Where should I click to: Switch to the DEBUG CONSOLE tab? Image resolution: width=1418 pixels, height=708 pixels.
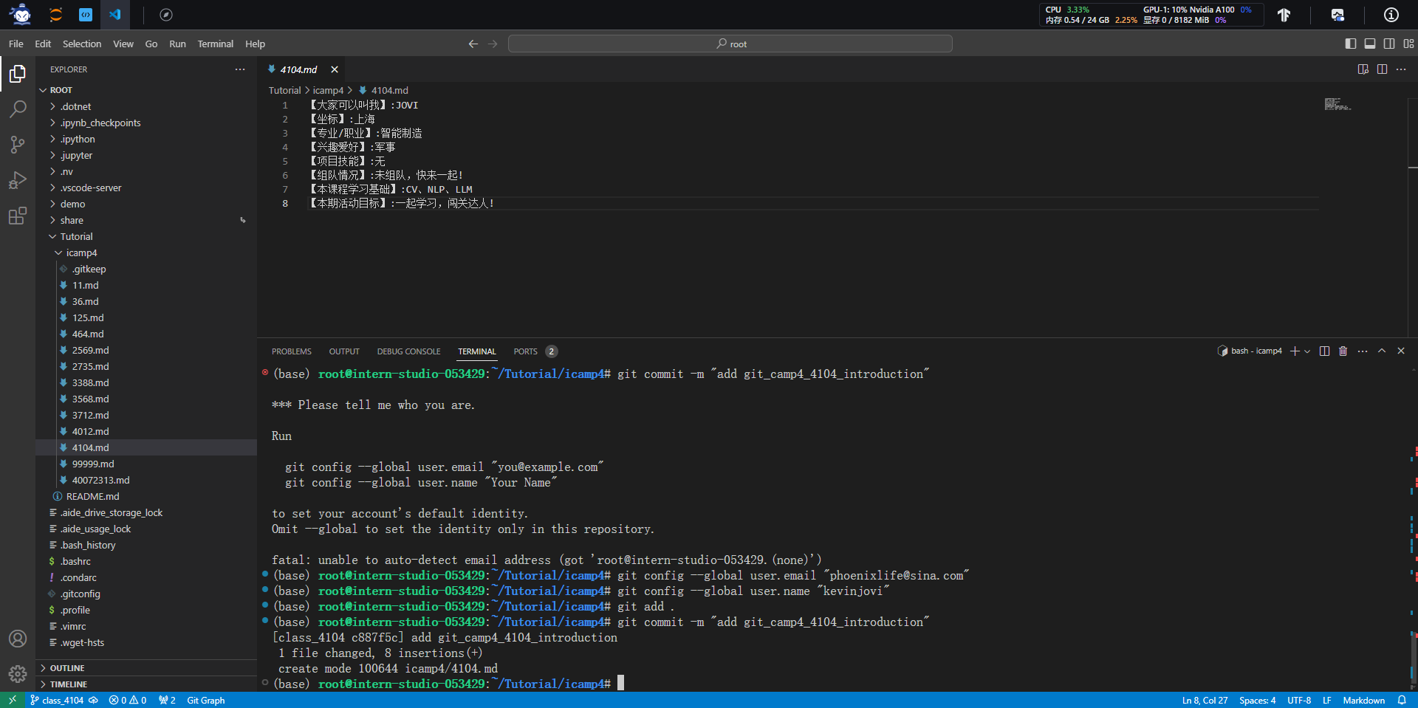point(408,351)
